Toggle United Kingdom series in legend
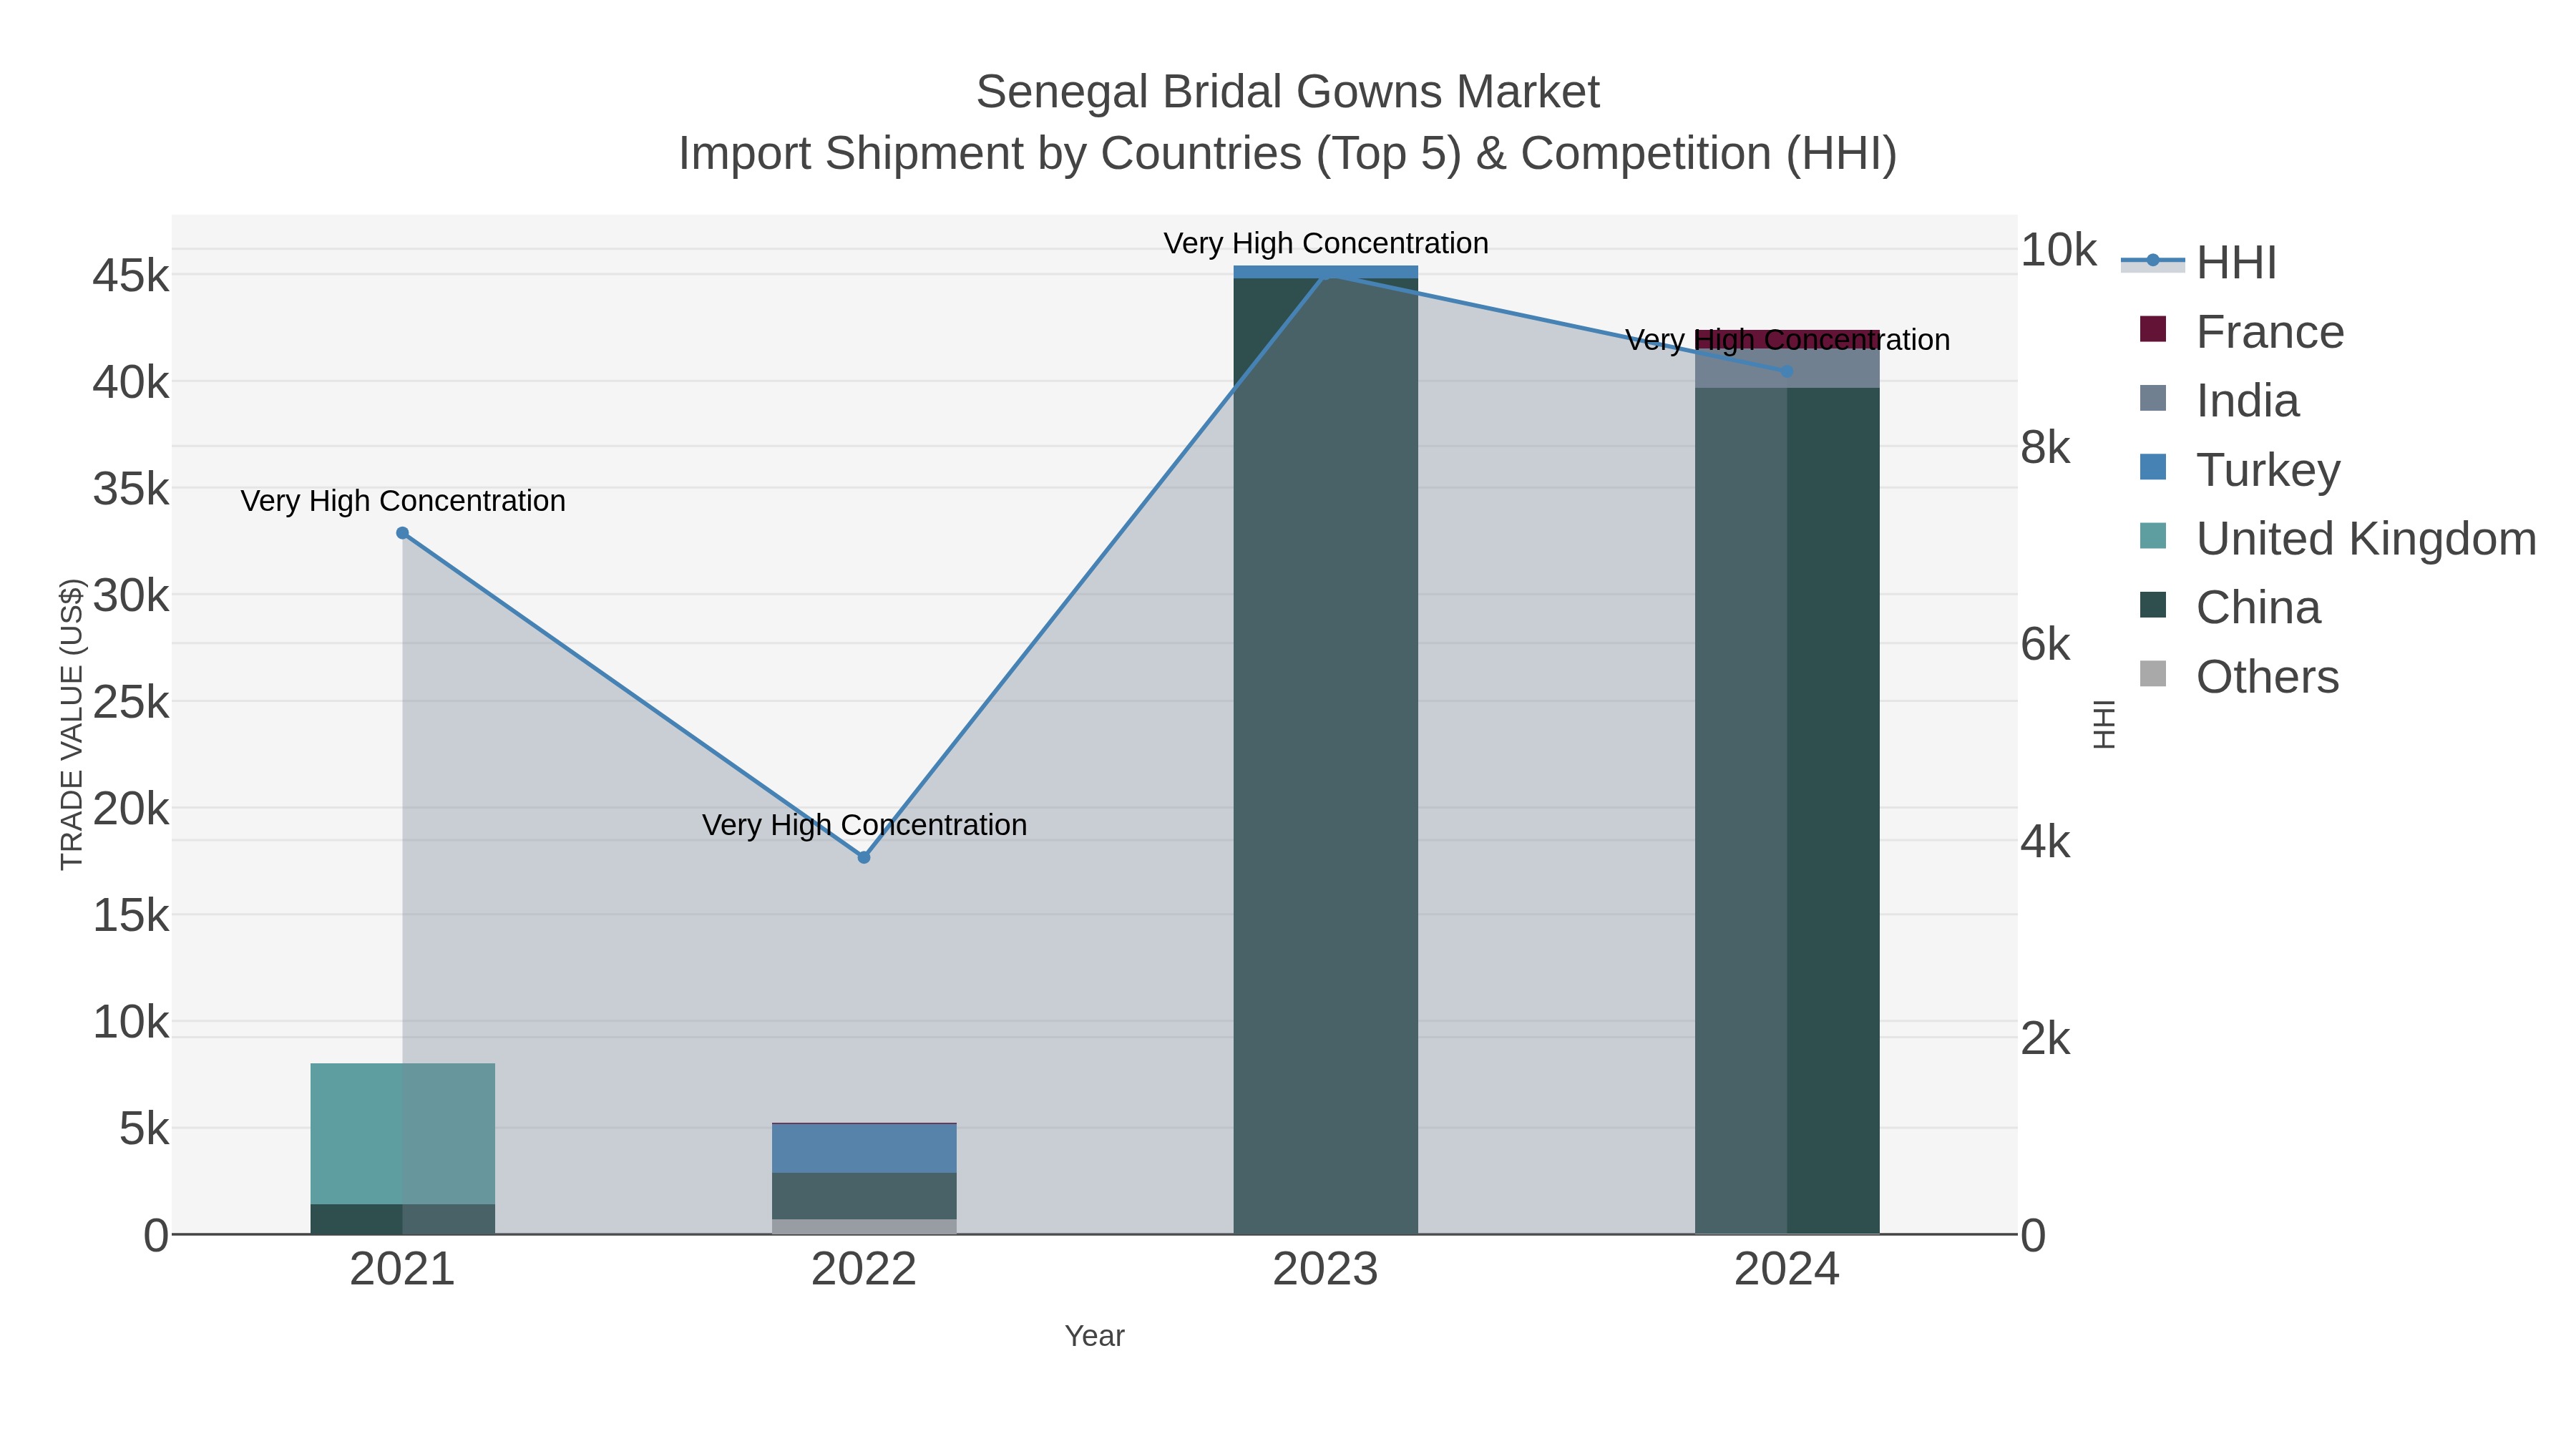Screen dimensions: 2576x1449 2338,538
